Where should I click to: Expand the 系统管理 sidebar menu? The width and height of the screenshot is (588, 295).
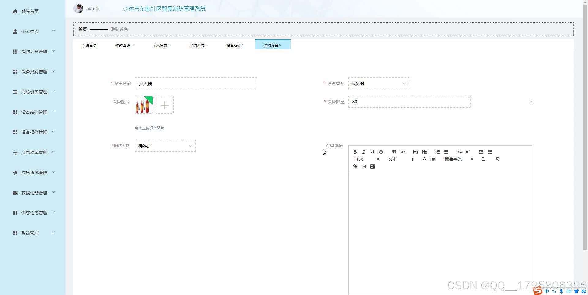34,233
